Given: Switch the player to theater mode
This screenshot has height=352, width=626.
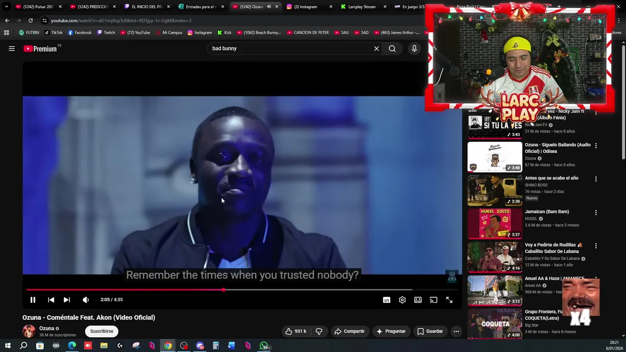Looking at the screenshot, I should 418,300.
